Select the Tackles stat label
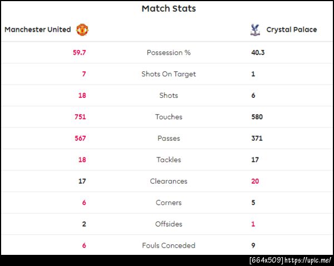 [x=169, y=160]
